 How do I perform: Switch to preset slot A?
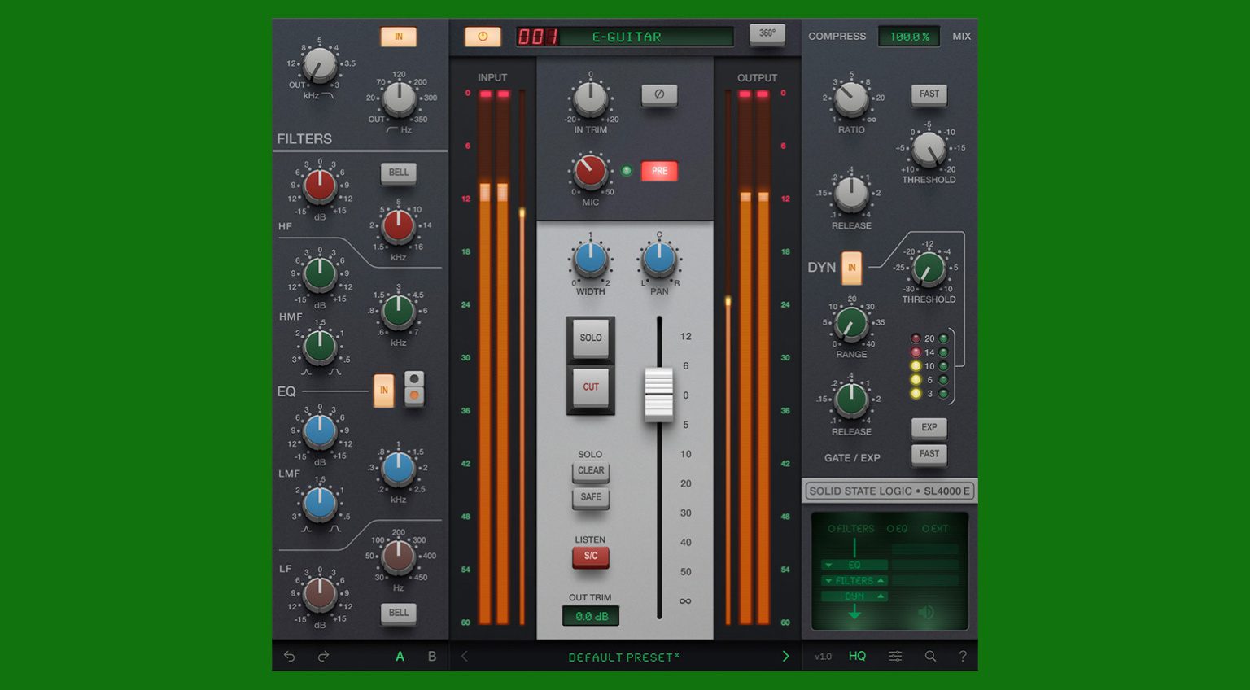click(400, 656)
